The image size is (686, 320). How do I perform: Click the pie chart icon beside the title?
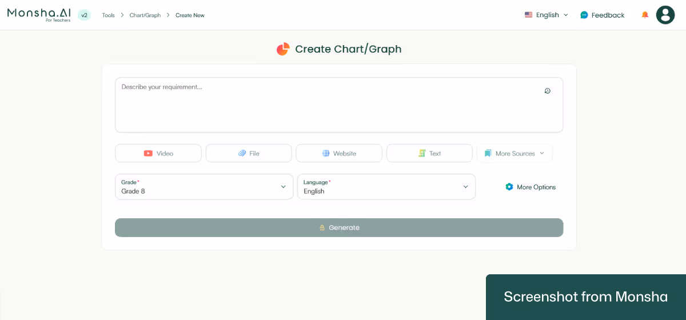click(x=283, y=49)
